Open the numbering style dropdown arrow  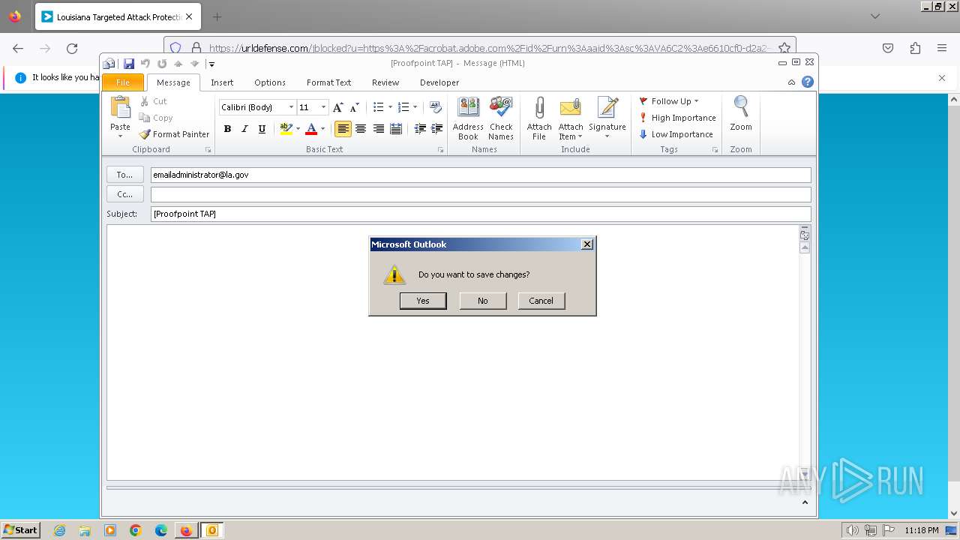[415, 107]
